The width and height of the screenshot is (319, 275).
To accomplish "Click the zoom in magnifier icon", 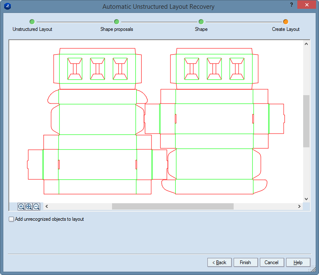I will click(x=21, y=207).
